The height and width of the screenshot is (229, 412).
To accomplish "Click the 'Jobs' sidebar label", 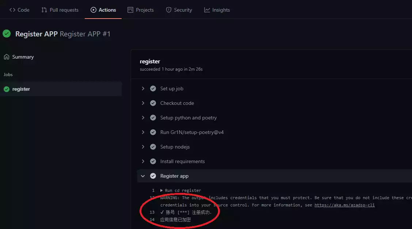I will (8, 75).
